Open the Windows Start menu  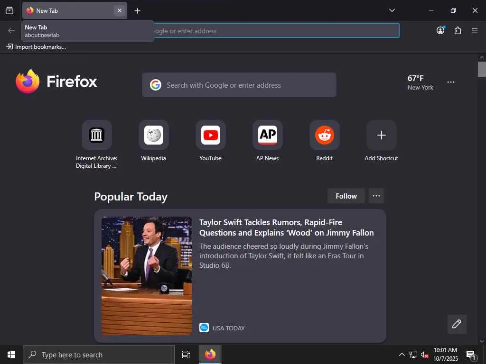pyautogui.click(x=11, y=355)
